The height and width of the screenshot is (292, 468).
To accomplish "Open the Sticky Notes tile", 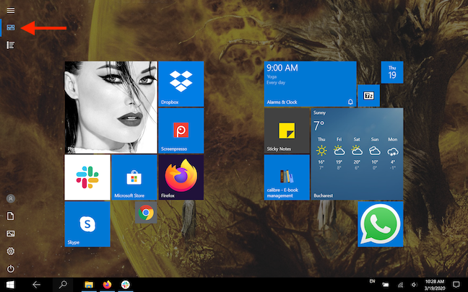I will pyautogui.click(x=287, y=130).
